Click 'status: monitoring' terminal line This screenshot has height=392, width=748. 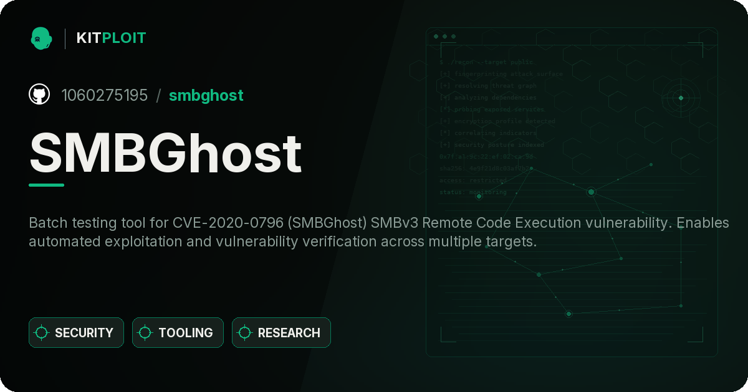coord(473,192)
